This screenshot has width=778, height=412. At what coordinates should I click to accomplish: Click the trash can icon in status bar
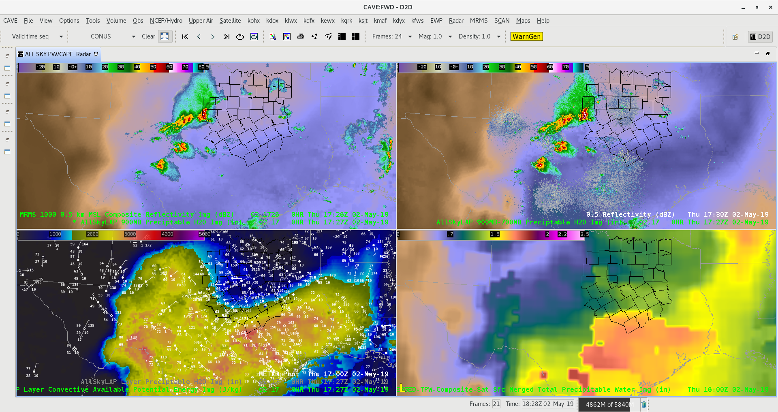tap(644, 404)
